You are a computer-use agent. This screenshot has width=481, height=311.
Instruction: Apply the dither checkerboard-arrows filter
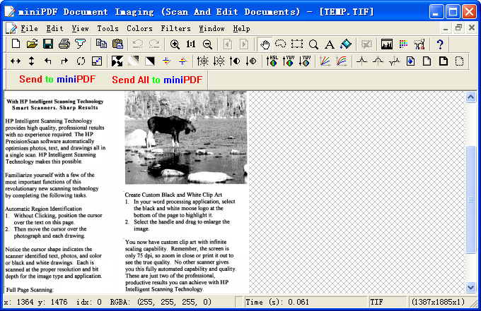(117, 61)
